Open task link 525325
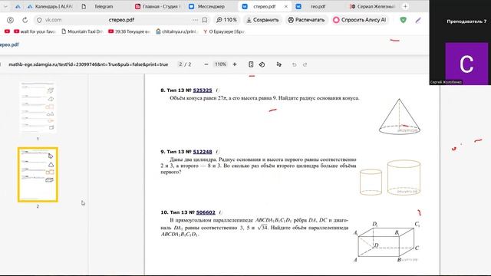 click(203, 90)
